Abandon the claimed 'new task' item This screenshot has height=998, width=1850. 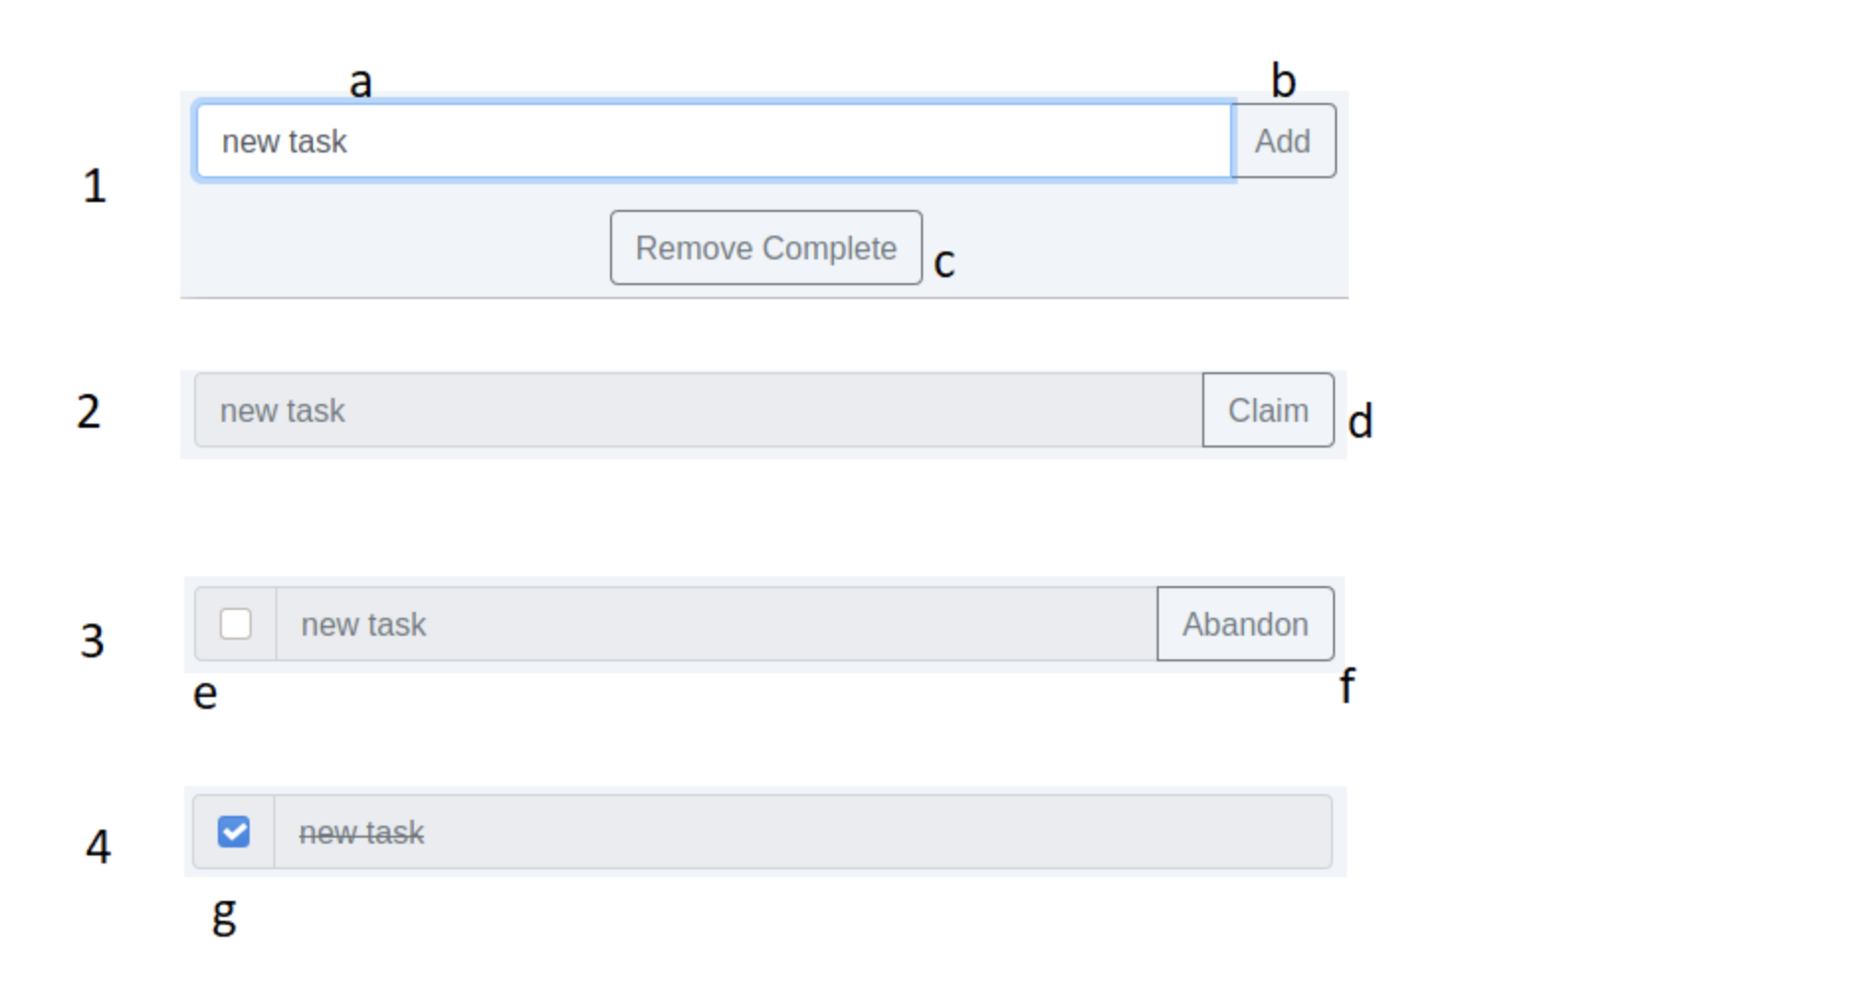pos(1245,624)
